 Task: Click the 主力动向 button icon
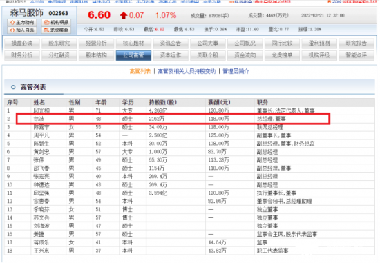click(x=22, y=23)
